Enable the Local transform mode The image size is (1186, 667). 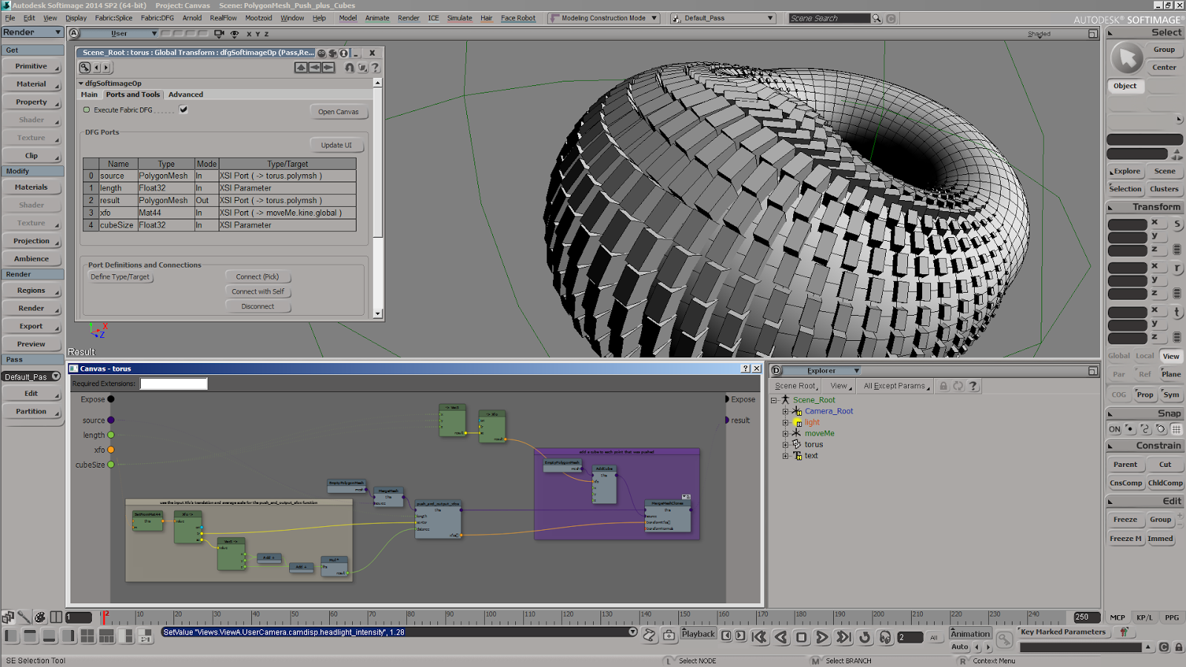click(x=1144, y=356)
